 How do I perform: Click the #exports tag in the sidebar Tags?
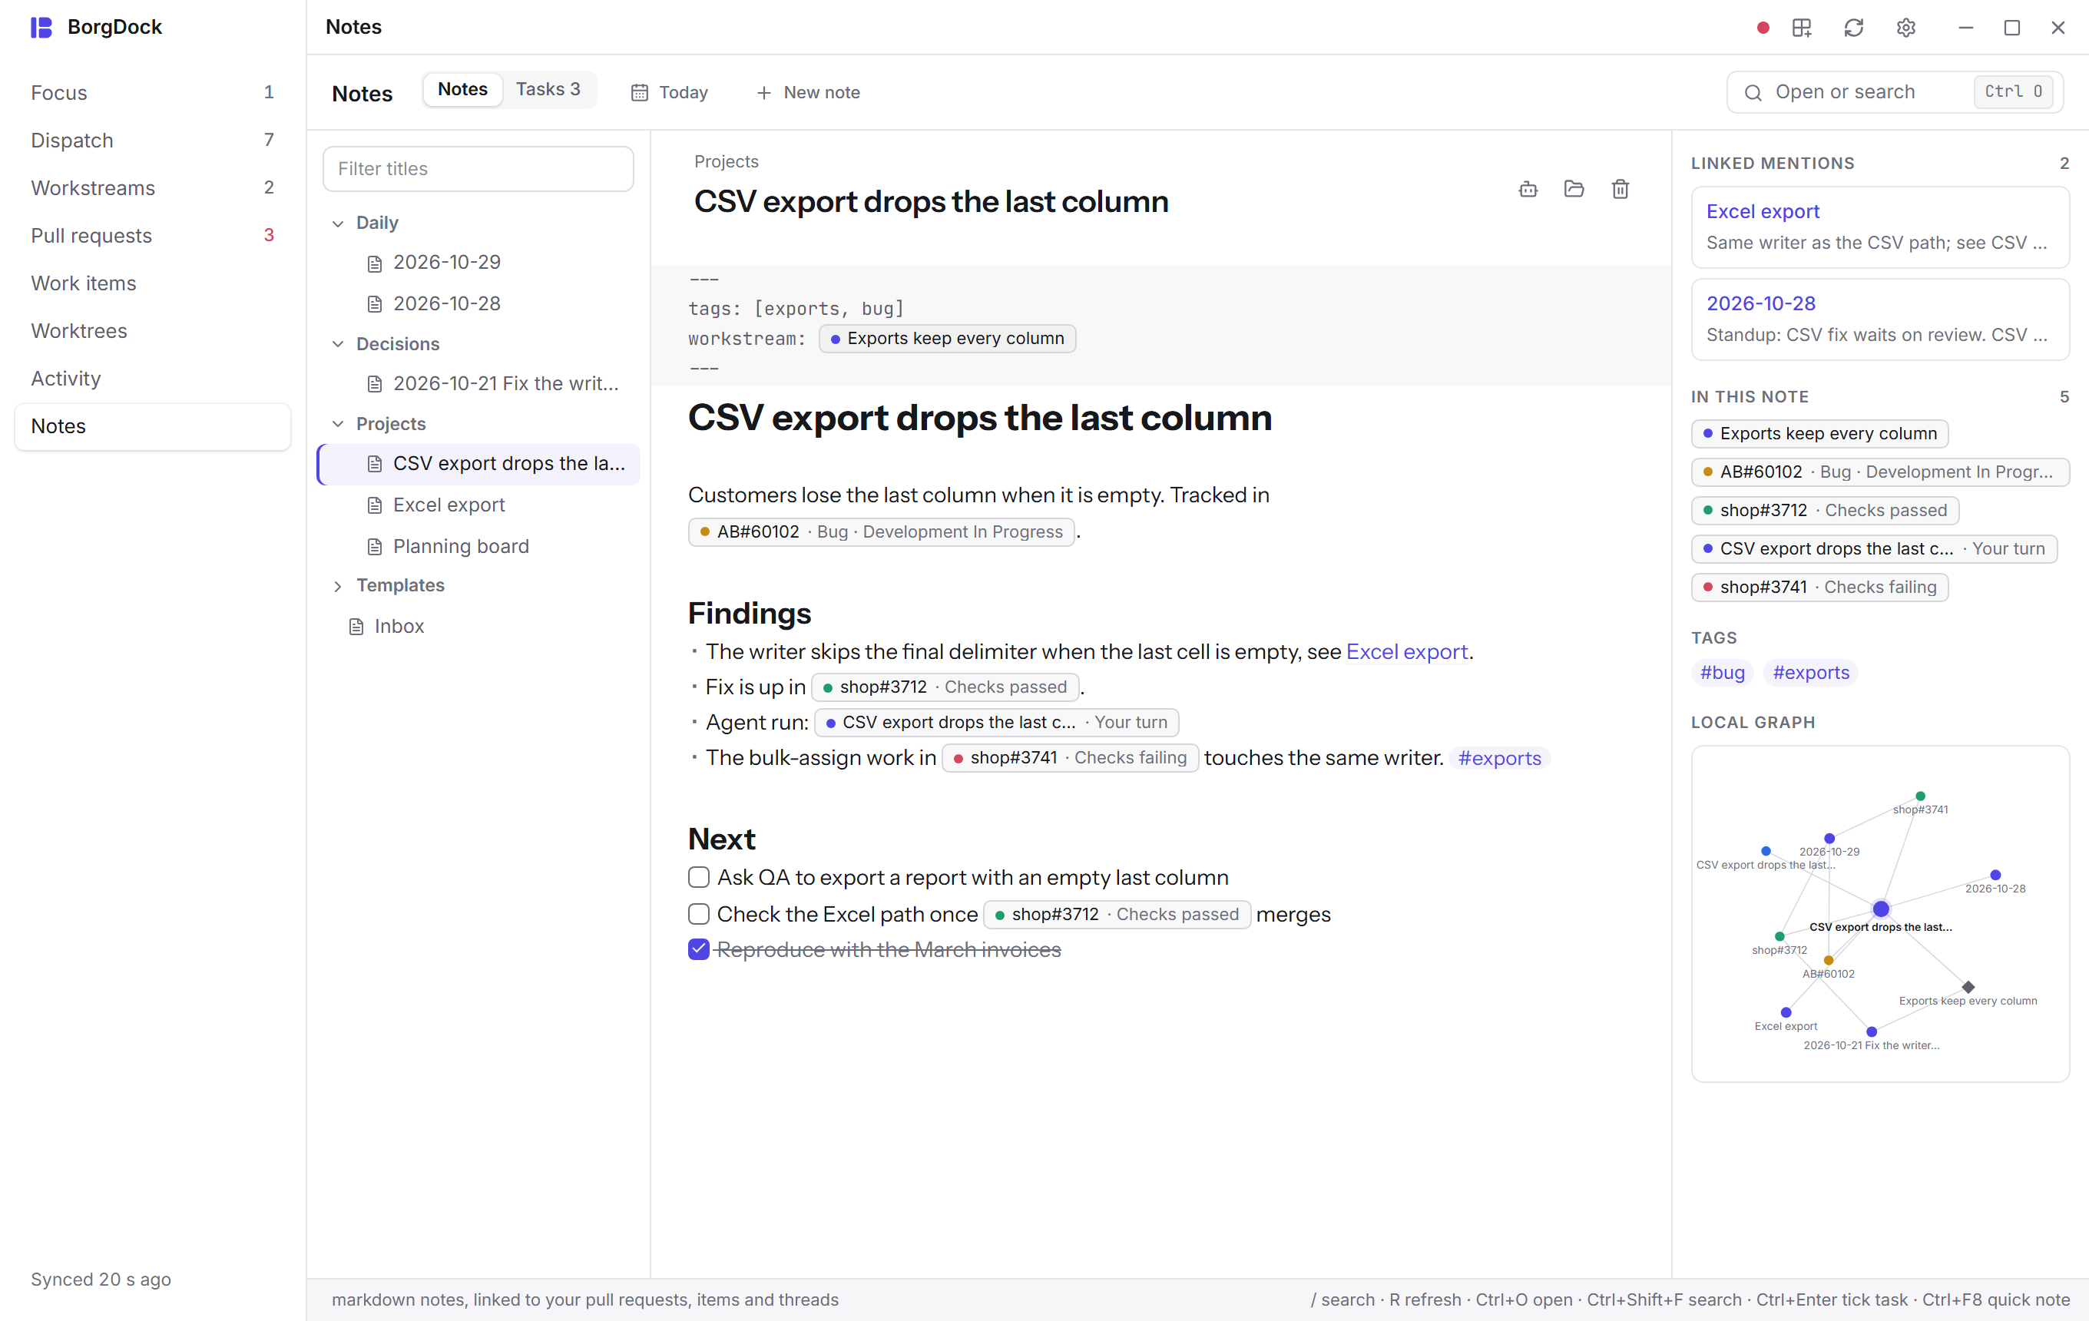1810,672
